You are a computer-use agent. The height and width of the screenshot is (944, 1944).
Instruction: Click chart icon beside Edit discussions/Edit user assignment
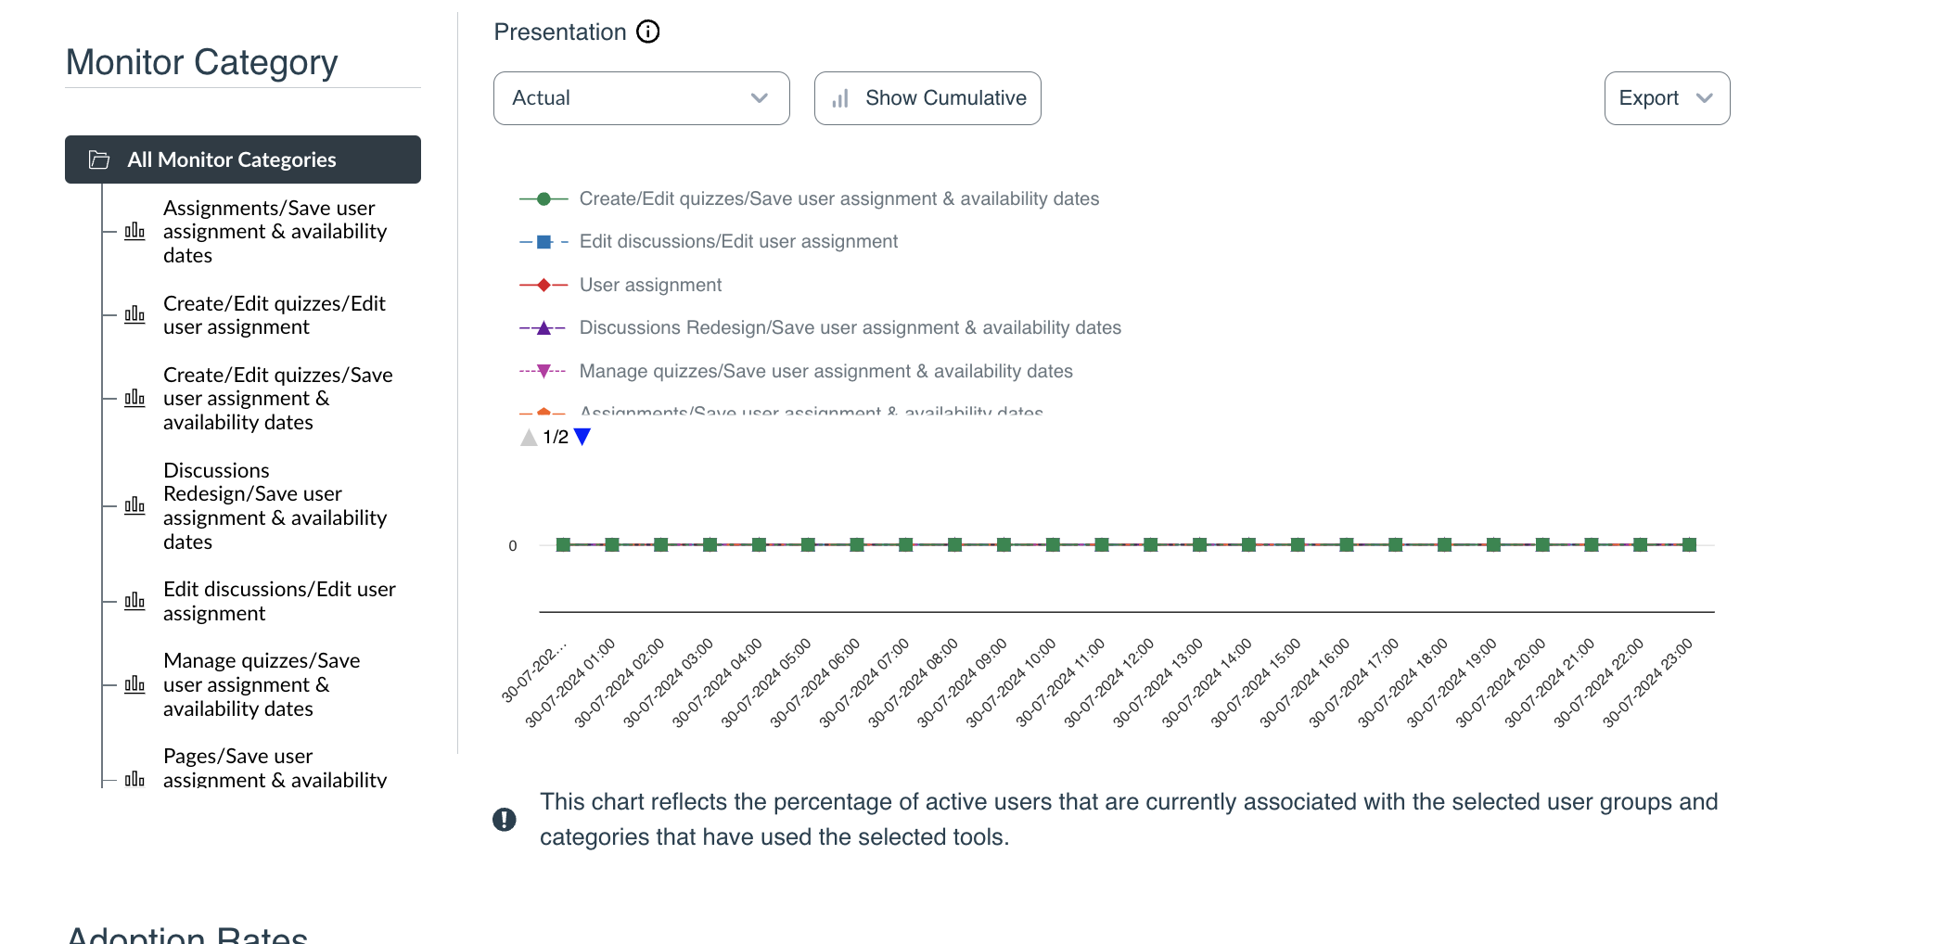(135, 602)
